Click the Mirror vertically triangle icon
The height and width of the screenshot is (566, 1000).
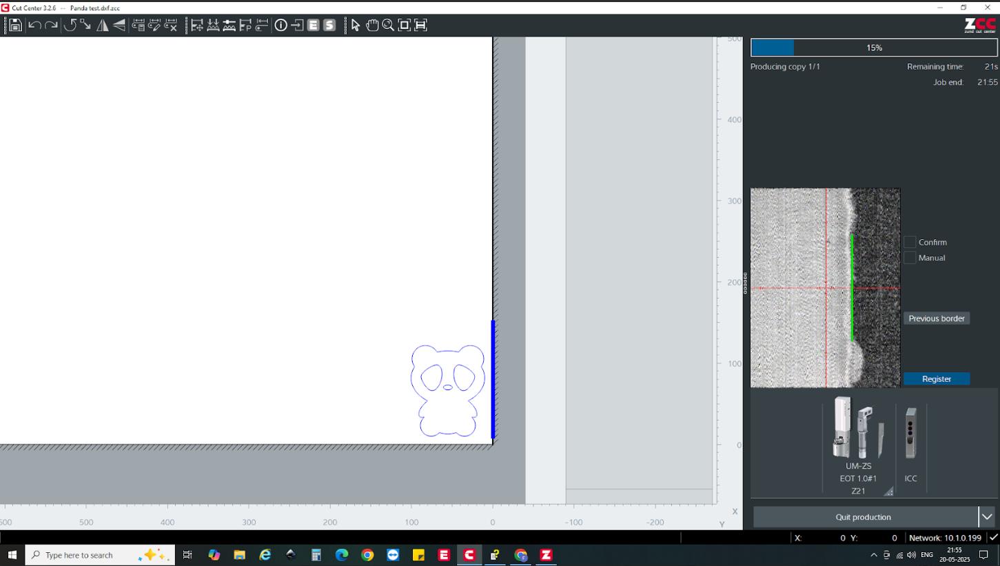(x=119, y=26)
